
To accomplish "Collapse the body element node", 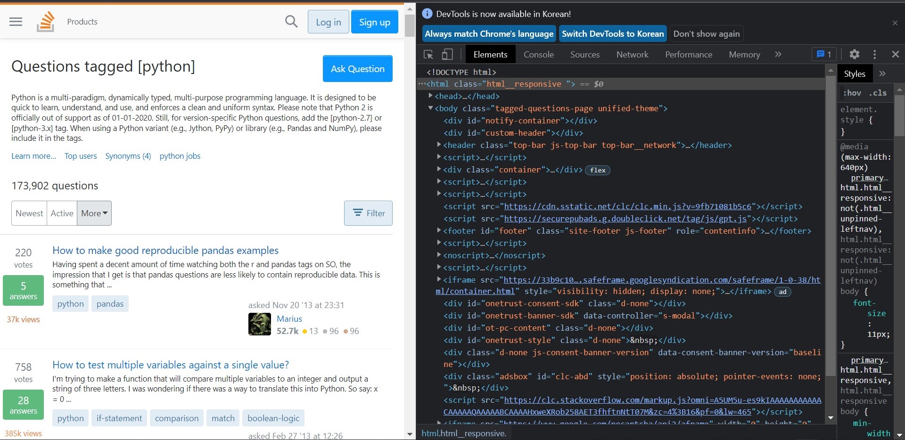I will click(x=430, y=108).
